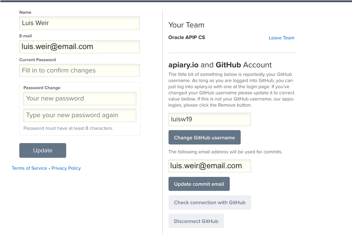The width and height of the screenshot is (352, 234).
Task: Click Change GitHub username button
Action: [x=205, y=137]
